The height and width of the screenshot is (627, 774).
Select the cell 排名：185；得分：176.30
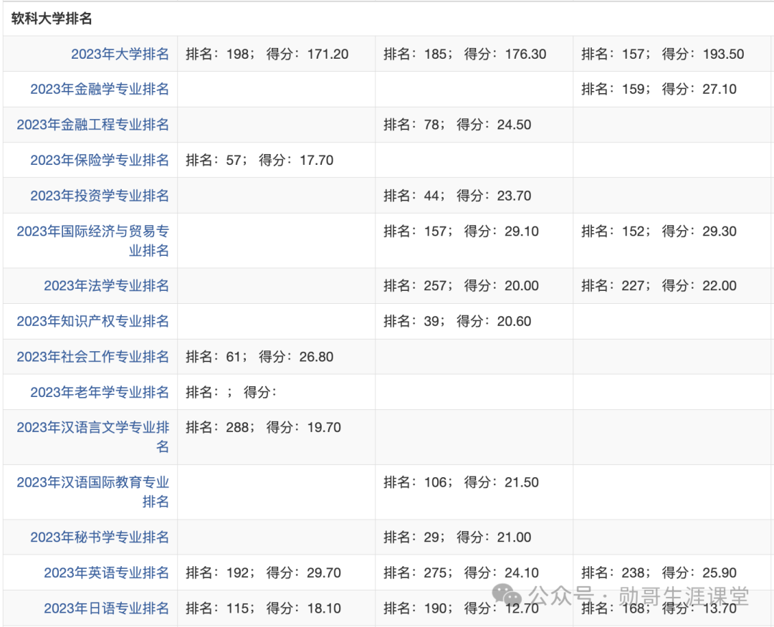pos(474,54)
